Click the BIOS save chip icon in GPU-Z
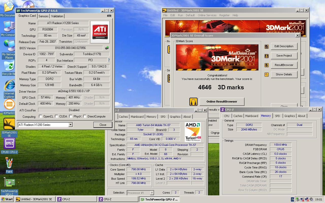 pos(107,48)
